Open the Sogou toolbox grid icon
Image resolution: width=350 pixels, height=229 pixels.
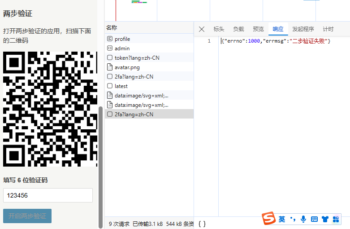click(336, 219)
